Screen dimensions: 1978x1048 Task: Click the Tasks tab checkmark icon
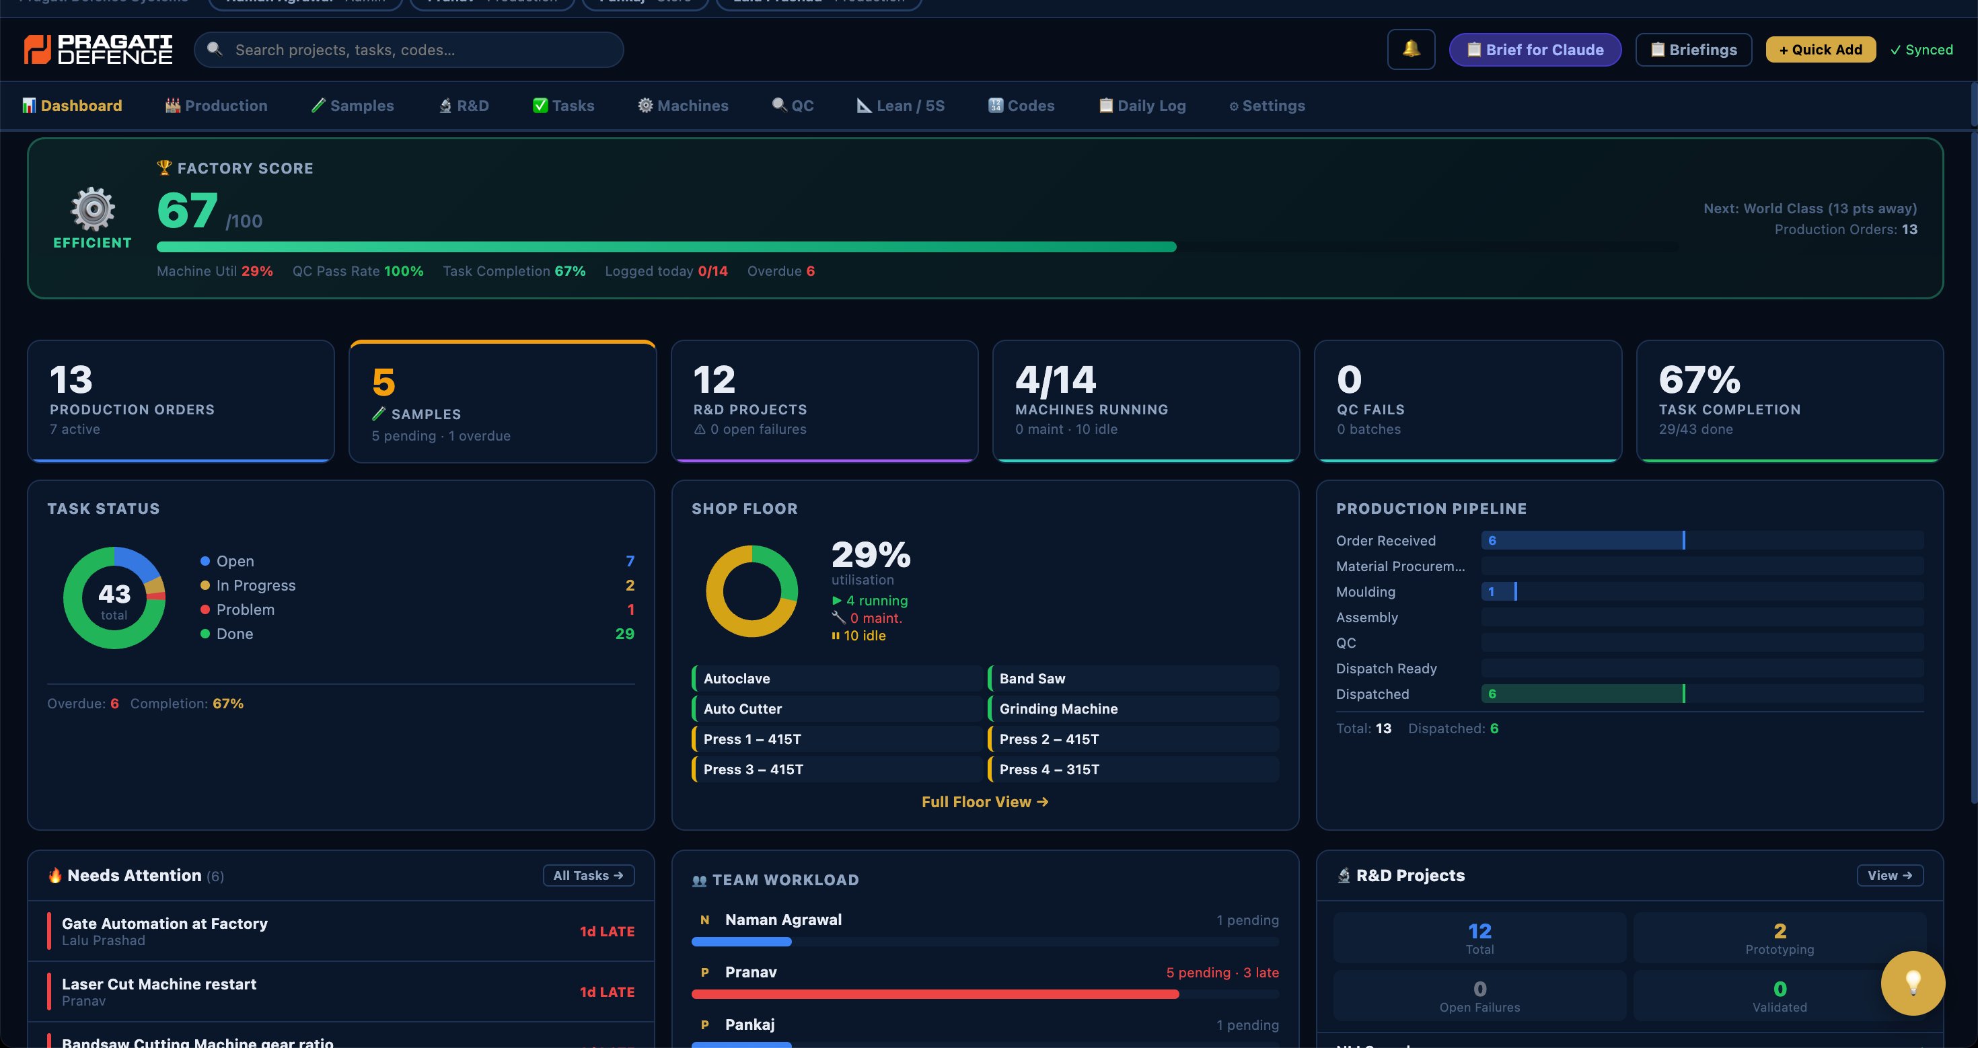540,105
